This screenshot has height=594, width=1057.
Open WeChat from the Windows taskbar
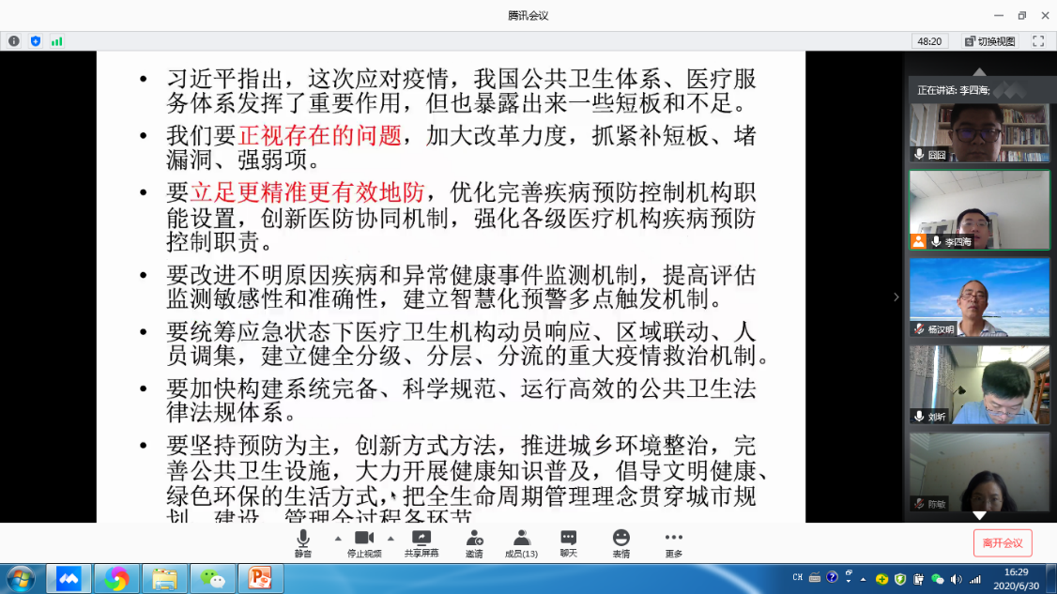214,579
